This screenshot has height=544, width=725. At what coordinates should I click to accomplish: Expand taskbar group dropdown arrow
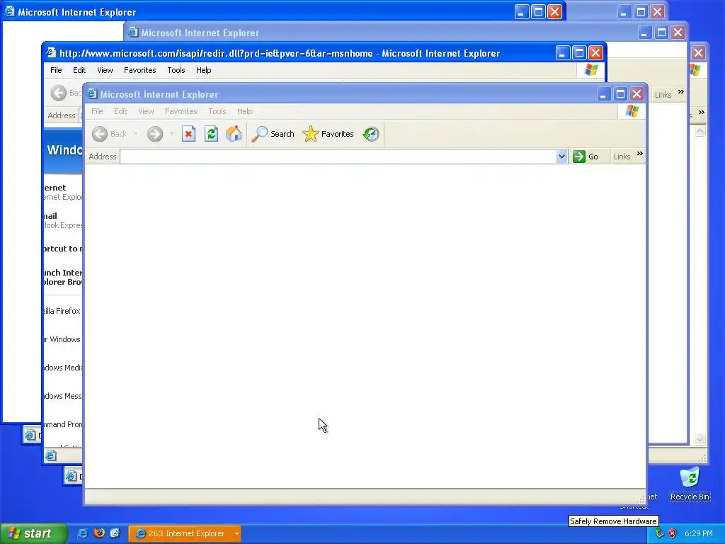tap(236, 533)
